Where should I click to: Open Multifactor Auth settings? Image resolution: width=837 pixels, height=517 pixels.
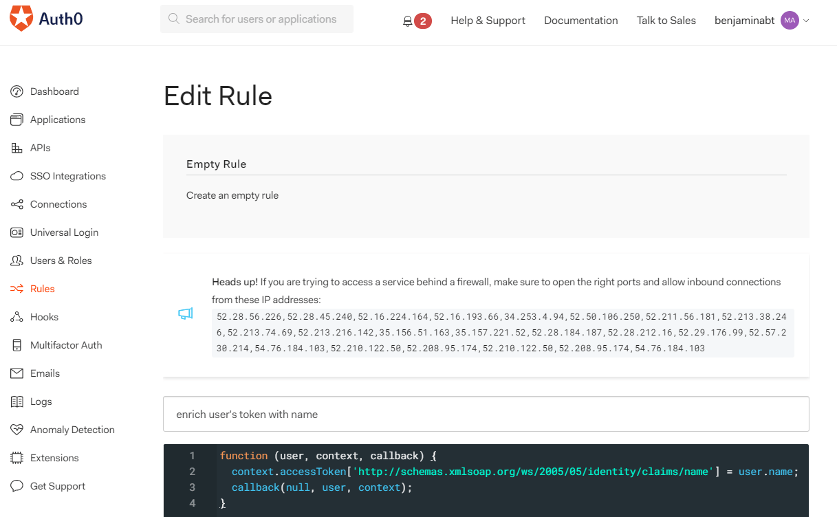point(67,344)
